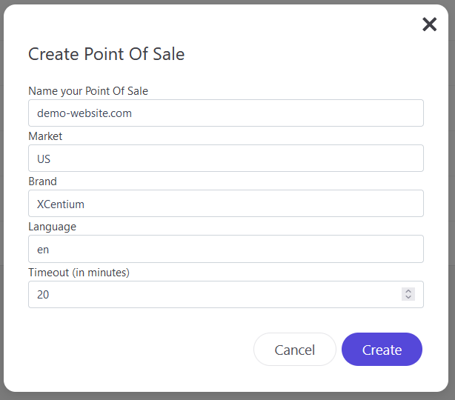Select the Market input containing US
Viewport: 455px width, 400px height.
pos(226,159)
